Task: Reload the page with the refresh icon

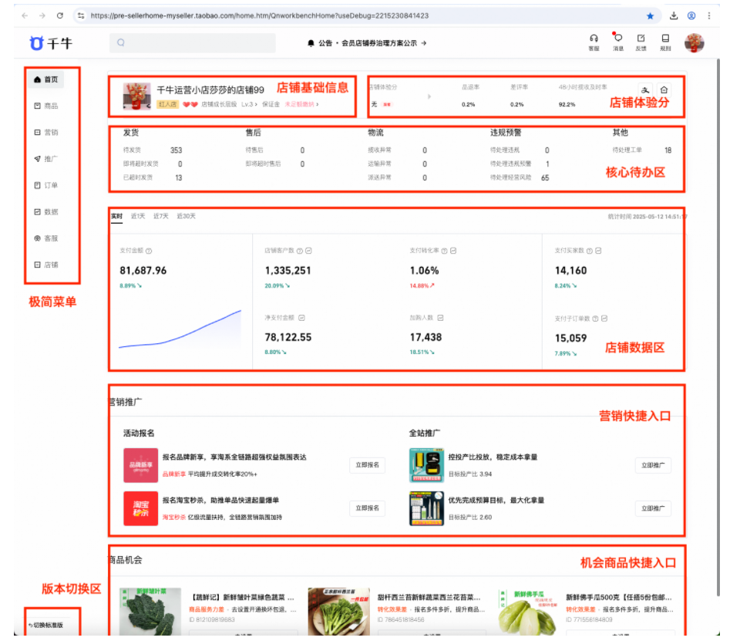Action: click(x=60, y=15)
